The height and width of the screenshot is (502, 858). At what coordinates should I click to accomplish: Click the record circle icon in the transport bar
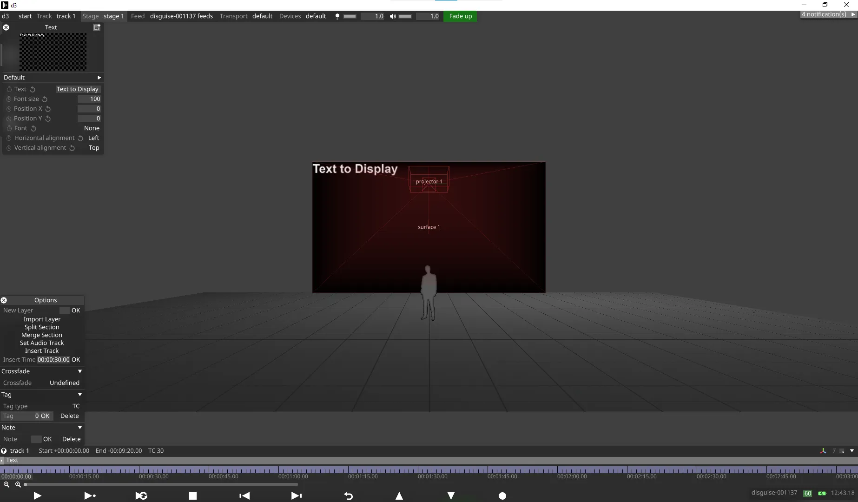pos(502,496)
